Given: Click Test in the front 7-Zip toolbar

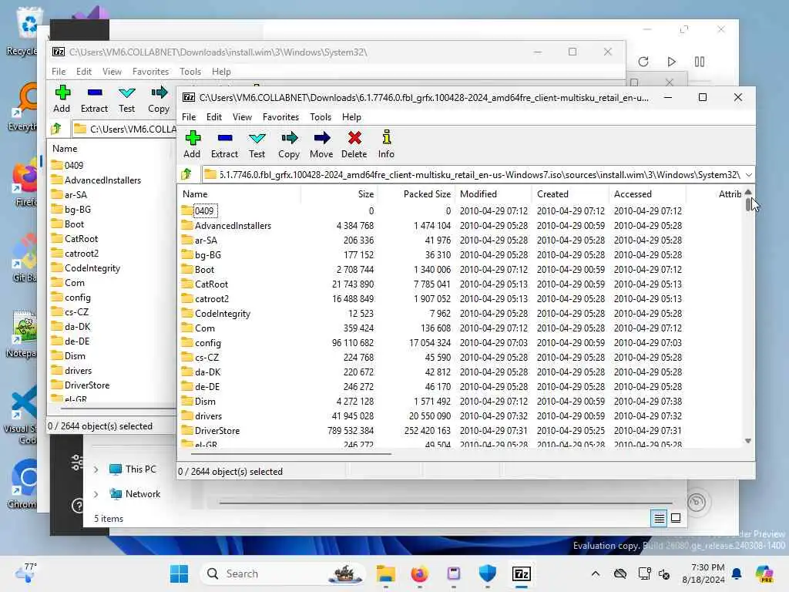Looking at the screenshot, I should tap(257, 144).
